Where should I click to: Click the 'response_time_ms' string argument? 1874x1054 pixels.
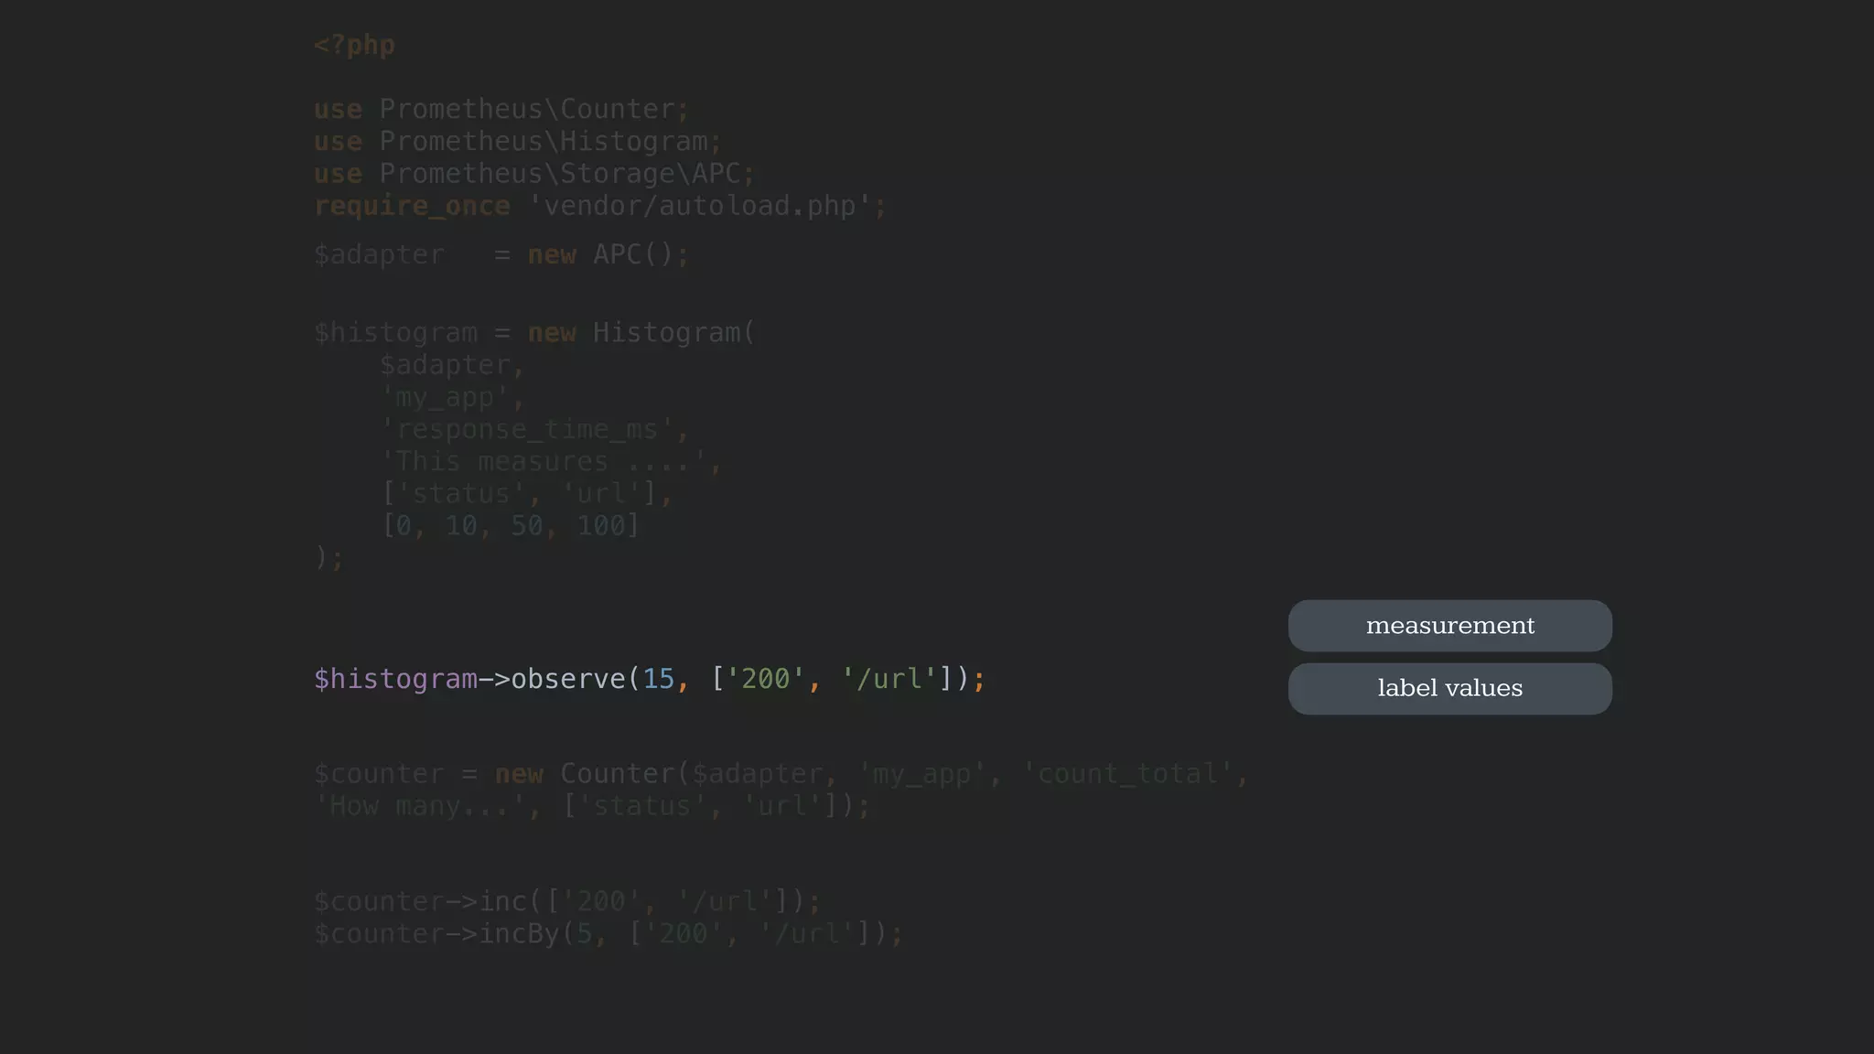point(527,429)
